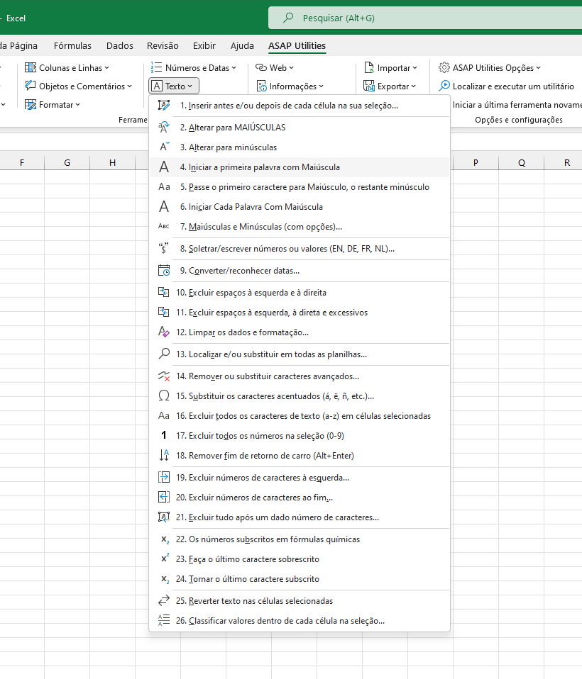Click the sort icon for item 26
Screen dimensions: 582x679
[163, 621]
